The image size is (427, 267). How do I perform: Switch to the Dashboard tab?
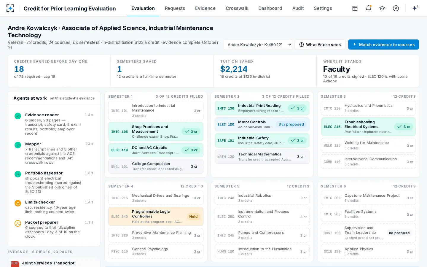tap(270, 8)
